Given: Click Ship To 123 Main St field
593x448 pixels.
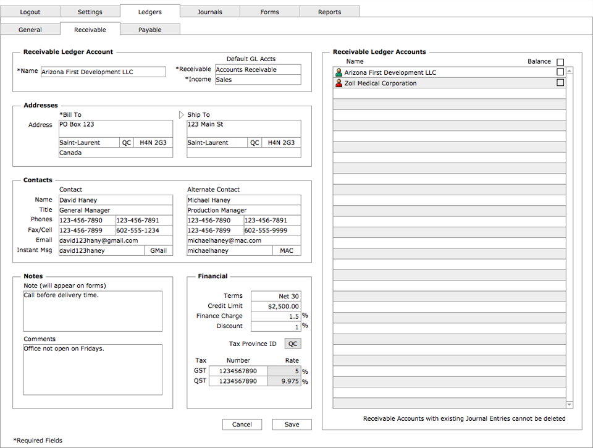Looking at the screenshot, I should pos(244,129).
